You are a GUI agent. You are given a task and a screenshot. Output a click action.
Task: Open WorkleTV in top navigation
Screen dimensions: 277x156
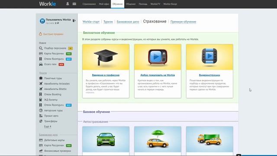(x=155, y=4)
